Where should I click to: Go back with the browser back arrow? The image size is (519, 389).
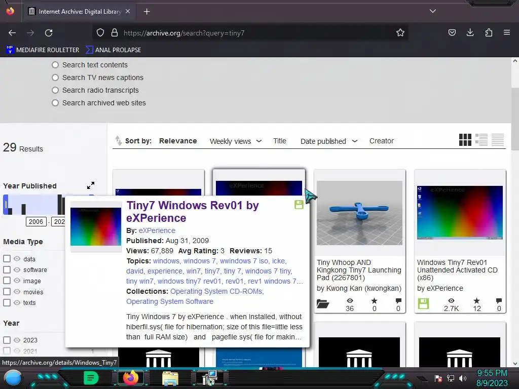12,33
